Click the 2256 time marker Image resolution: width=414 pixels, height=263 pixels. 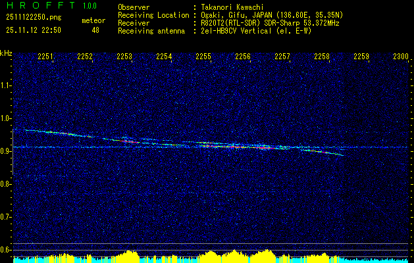tap(243, 57)
